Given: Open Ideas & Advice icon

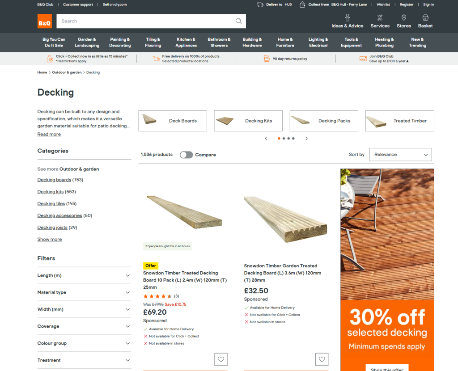Looking at the screenshot, I should pos(347,18).
